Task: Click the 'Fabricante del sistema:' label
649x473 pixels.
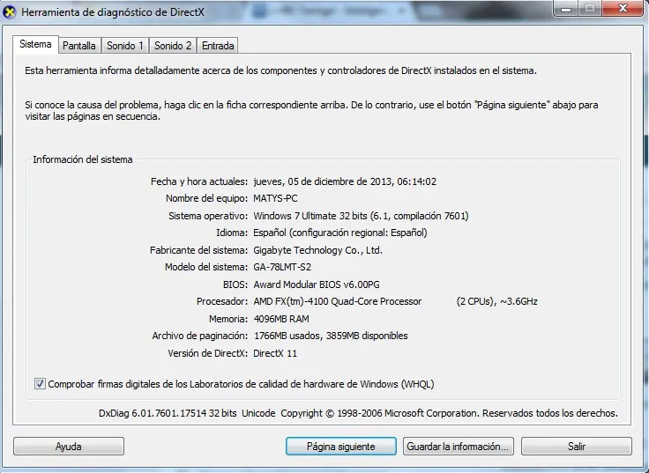Action: click(x=198, y=250)
